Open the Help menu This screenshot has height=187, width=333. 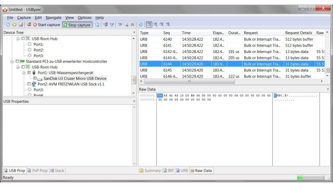100,17
